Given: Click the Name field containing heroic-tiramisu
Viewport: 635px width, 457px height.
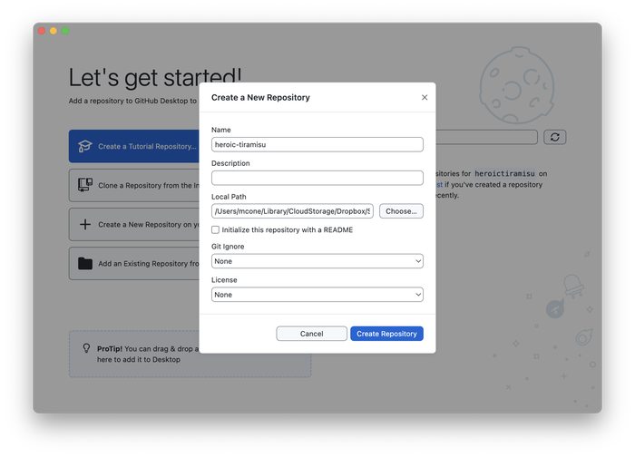Looking at the screenshot, I should pyautogui.click(x=317, y=144).
